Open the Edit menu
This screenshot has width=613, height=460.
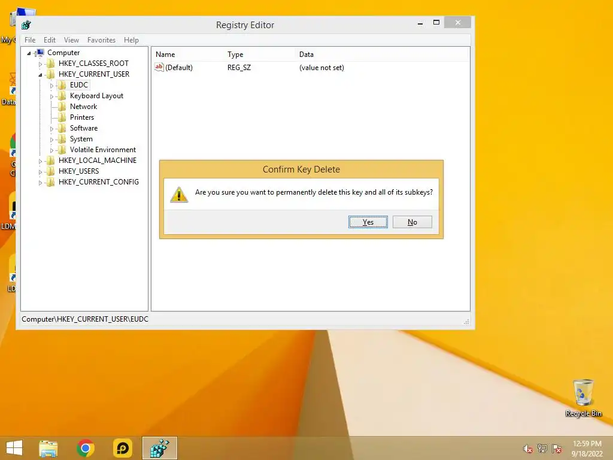pyautogui.click(x=49, y=40)
